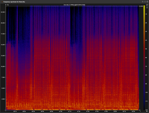Screen dimensions: 149x113
Task: Click the '-90' dB scale label
Action: tap(146, 84)
